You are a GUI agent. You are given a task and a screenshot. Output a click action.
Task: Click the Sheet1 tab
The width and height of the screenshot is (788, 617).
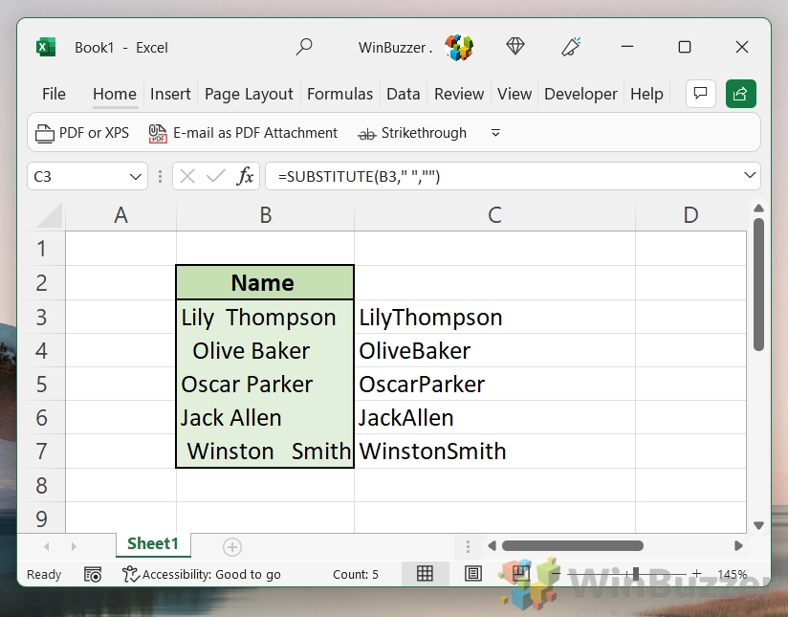click(153, 544)
